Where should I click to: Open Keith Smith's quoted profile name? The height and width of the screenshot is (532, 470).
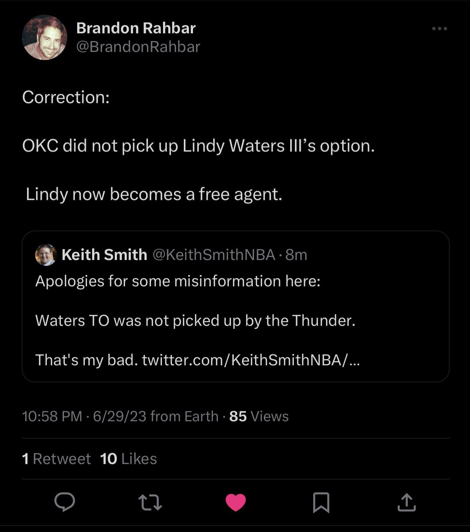pyautogui.click(x=104, y=254)
